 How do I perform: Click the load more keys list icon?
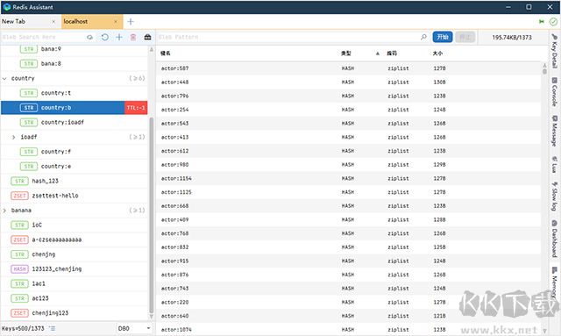[53, 328]
